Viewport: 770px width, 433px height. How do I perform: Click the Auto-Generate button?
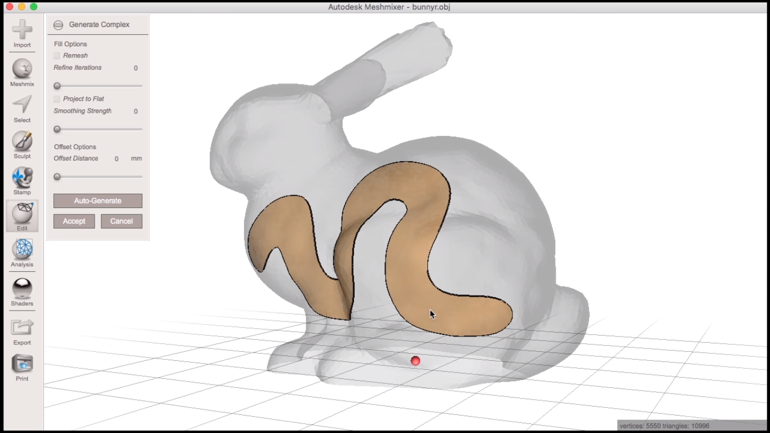tap(98, 201)
